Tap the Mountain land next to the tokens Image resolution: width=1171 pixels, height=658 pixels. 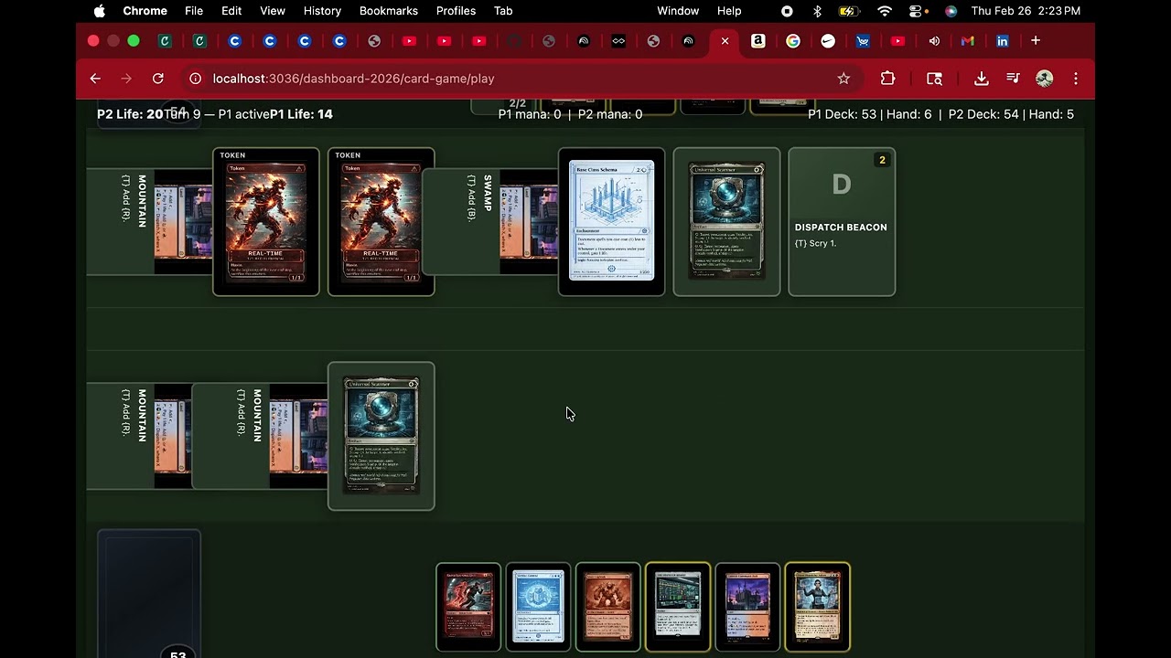tap(150, 222)
